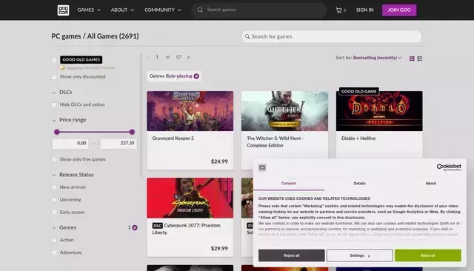The width and height of the screenshot is (474, 271).
Task: Open Cyberpunk 2077: Phantom Liberty title
Action: 186,229
